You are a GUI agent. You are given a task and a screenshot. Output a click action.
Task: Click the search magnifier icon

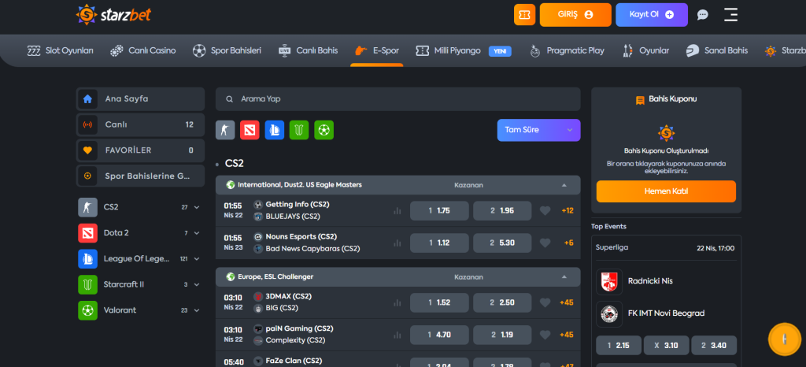[x=229, y=99]
